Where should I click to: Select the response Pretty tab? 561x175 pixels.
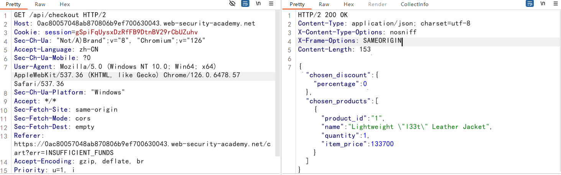point(297,4)
